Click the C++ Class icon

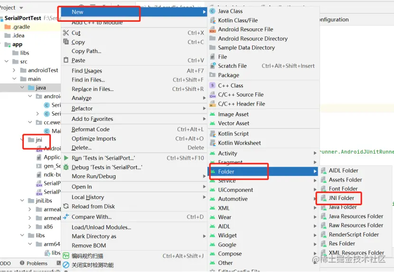212,85
